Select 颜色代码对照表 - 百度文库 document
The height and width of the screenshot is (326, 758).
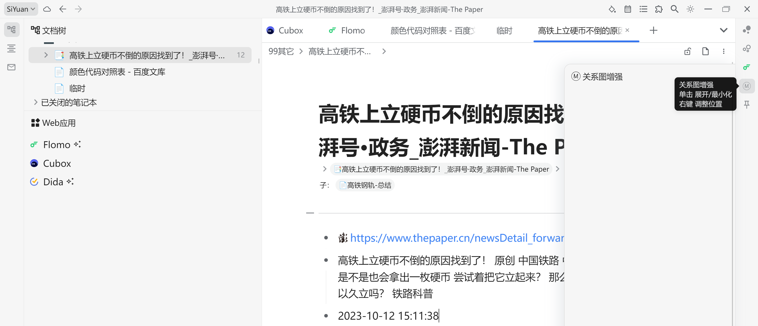(117, 72)
